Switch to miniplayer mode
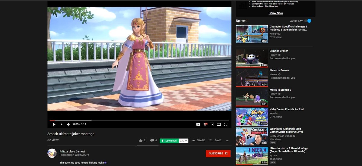 click(212, 124)
